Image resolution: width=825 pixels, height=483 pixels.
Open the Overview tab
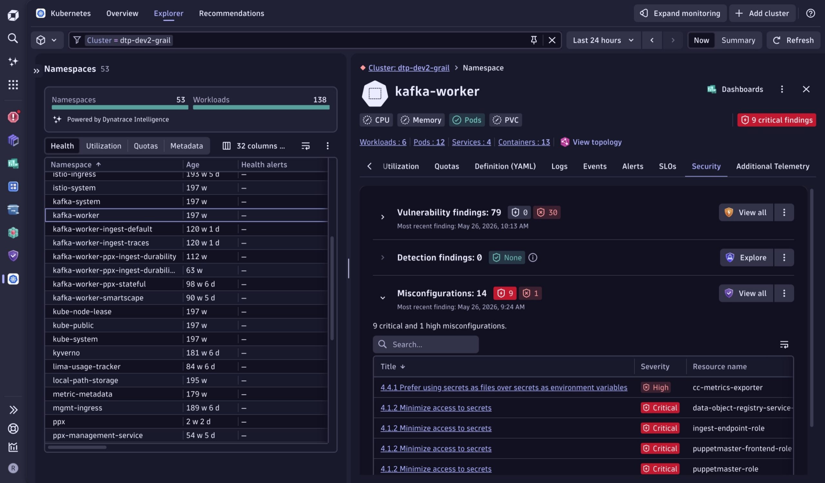pos(122,14)
